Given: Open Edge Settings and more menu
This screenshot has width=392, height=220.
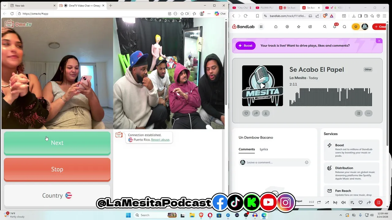Looking at the screenshot, I should coord(209,14).
